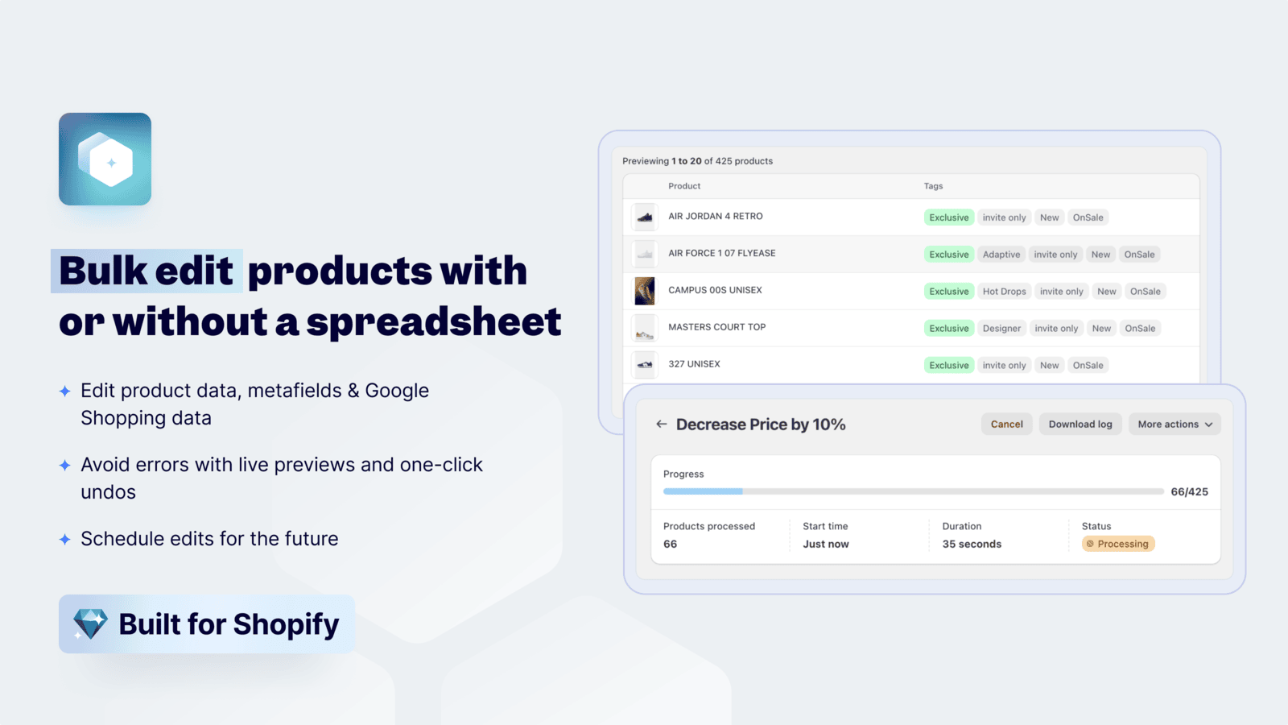Click the CAMPUS 00S UNISEX product image

click(x=644, y=291)
